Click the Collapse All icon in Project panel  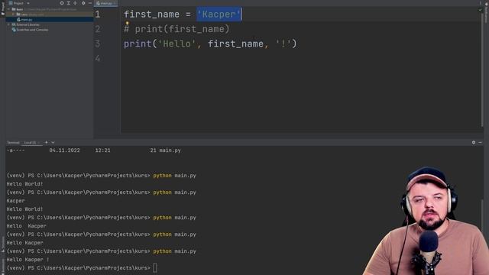click(x=75, y=3)
